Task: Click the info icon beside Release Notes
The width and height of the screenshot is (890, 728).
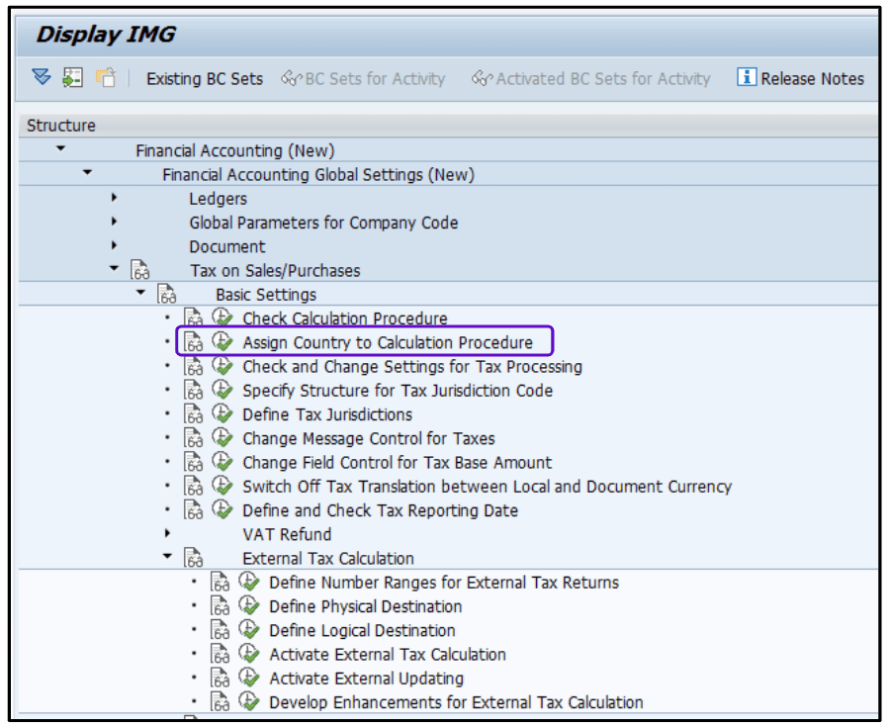Action: coord(745,77)
